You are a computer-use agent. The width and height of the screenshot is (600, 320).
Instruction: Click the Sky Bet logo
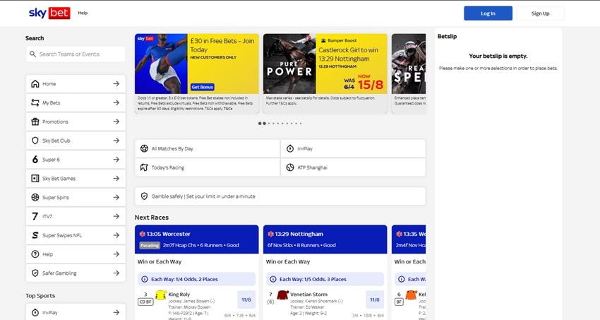49,13
